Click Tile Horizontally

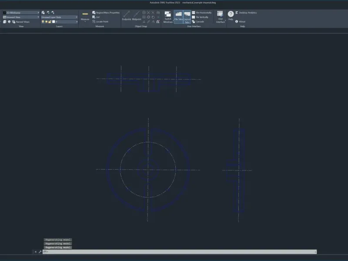click(201, 13)
